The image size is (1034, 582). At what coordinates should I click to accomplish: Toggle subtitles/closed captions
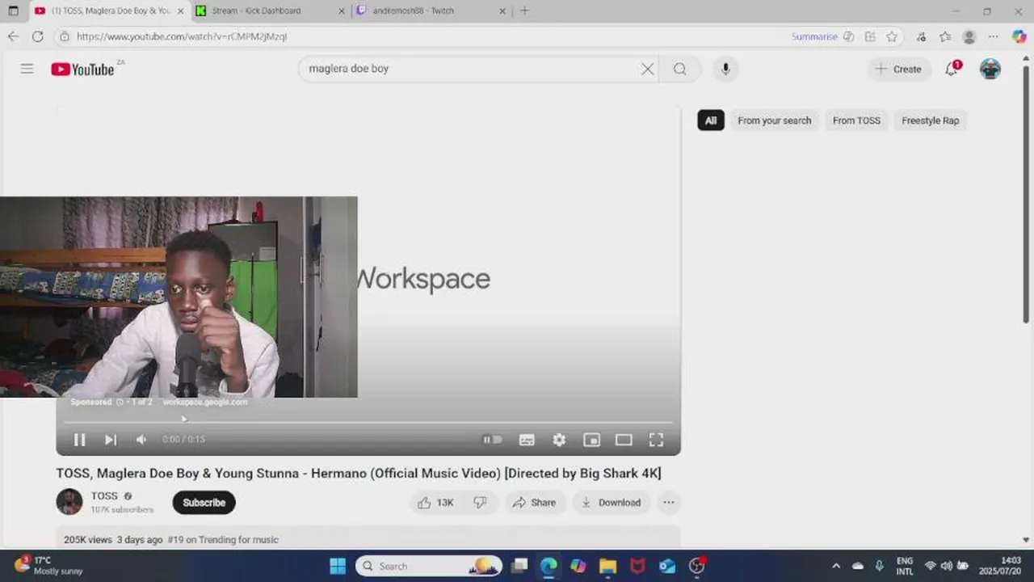tap(527, 440)
